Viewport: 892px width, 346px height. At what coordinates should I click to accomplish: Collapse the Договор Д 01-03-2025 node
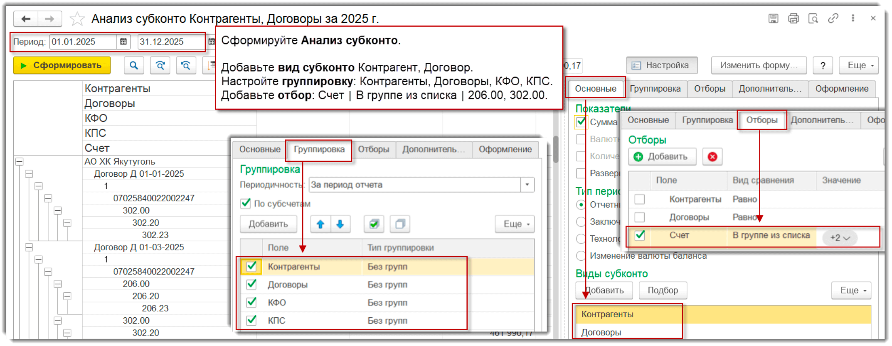tap(29, 247)
